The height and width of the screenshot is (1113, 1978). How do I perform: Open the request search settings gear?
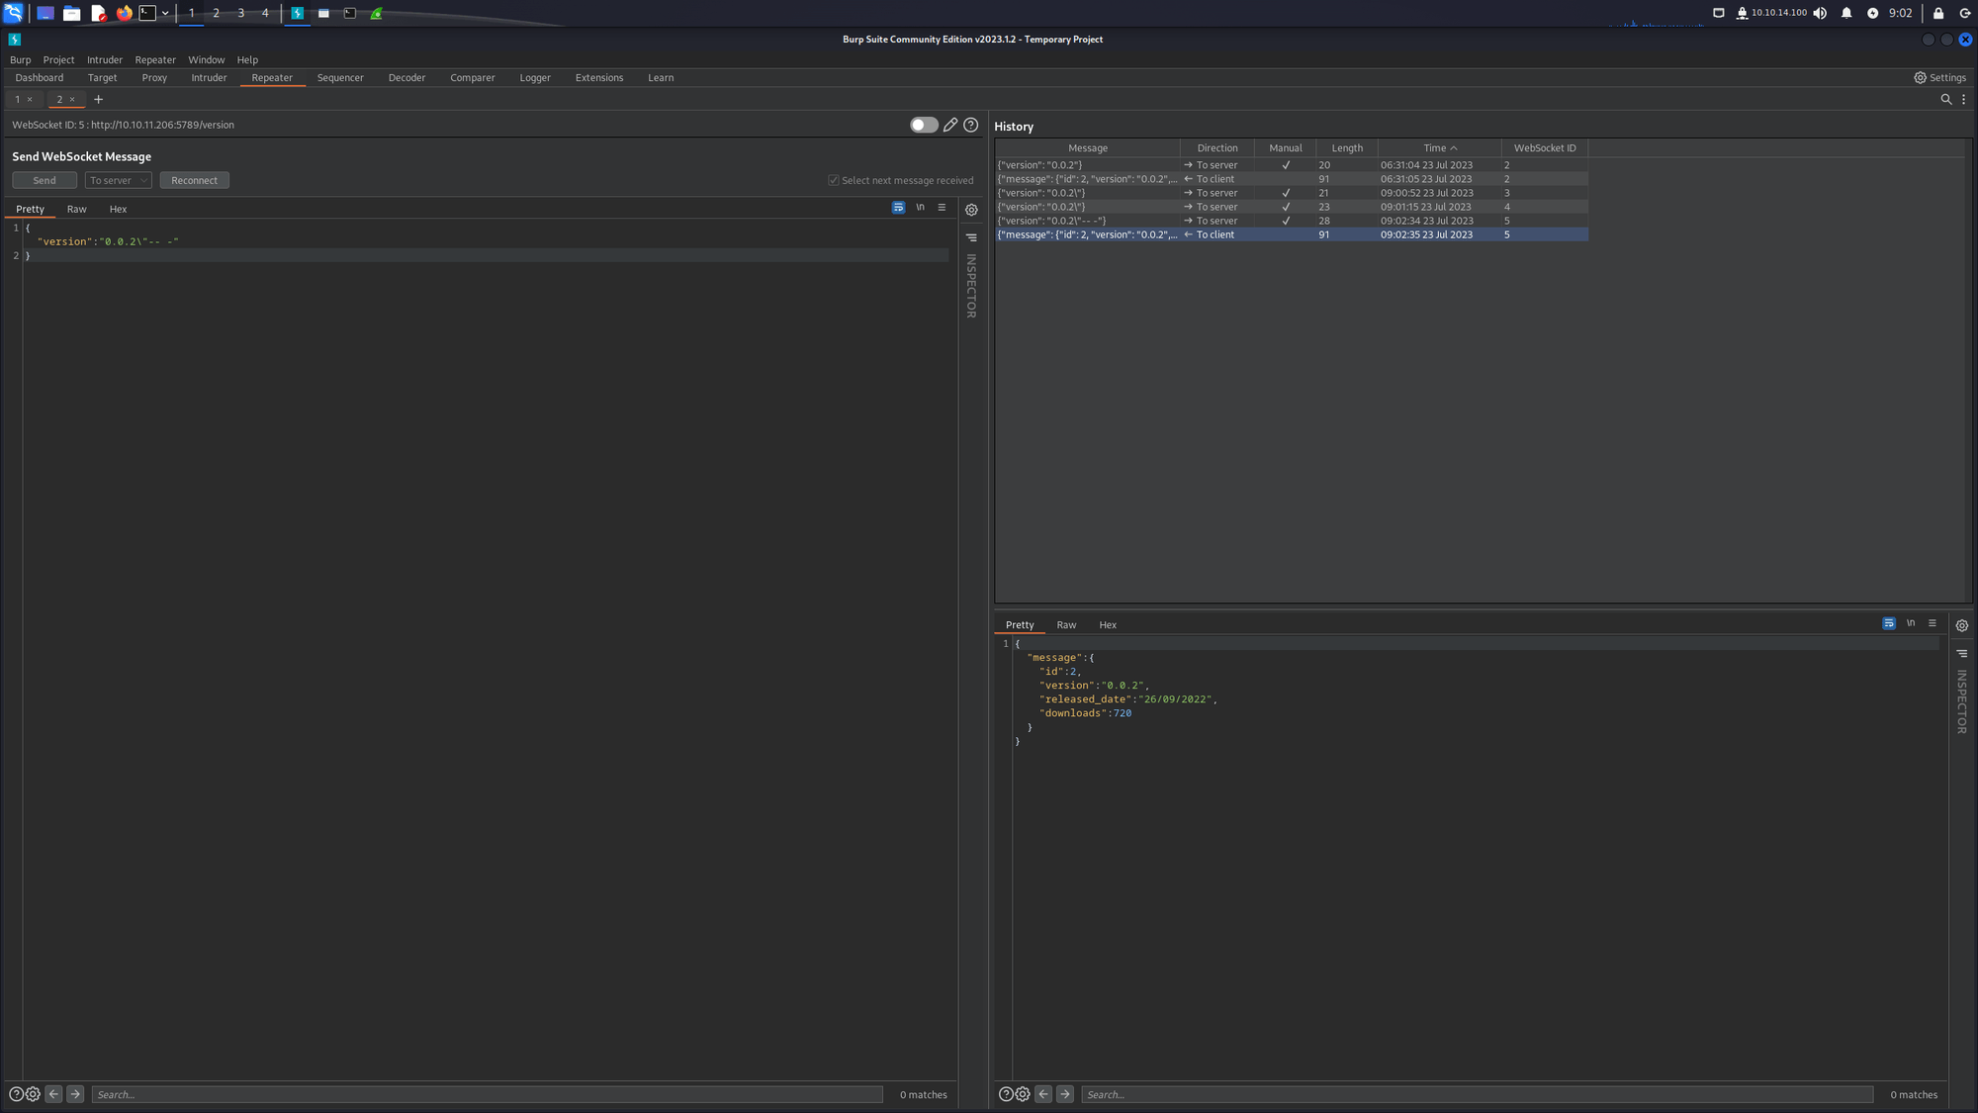[x=33, y=1094]
